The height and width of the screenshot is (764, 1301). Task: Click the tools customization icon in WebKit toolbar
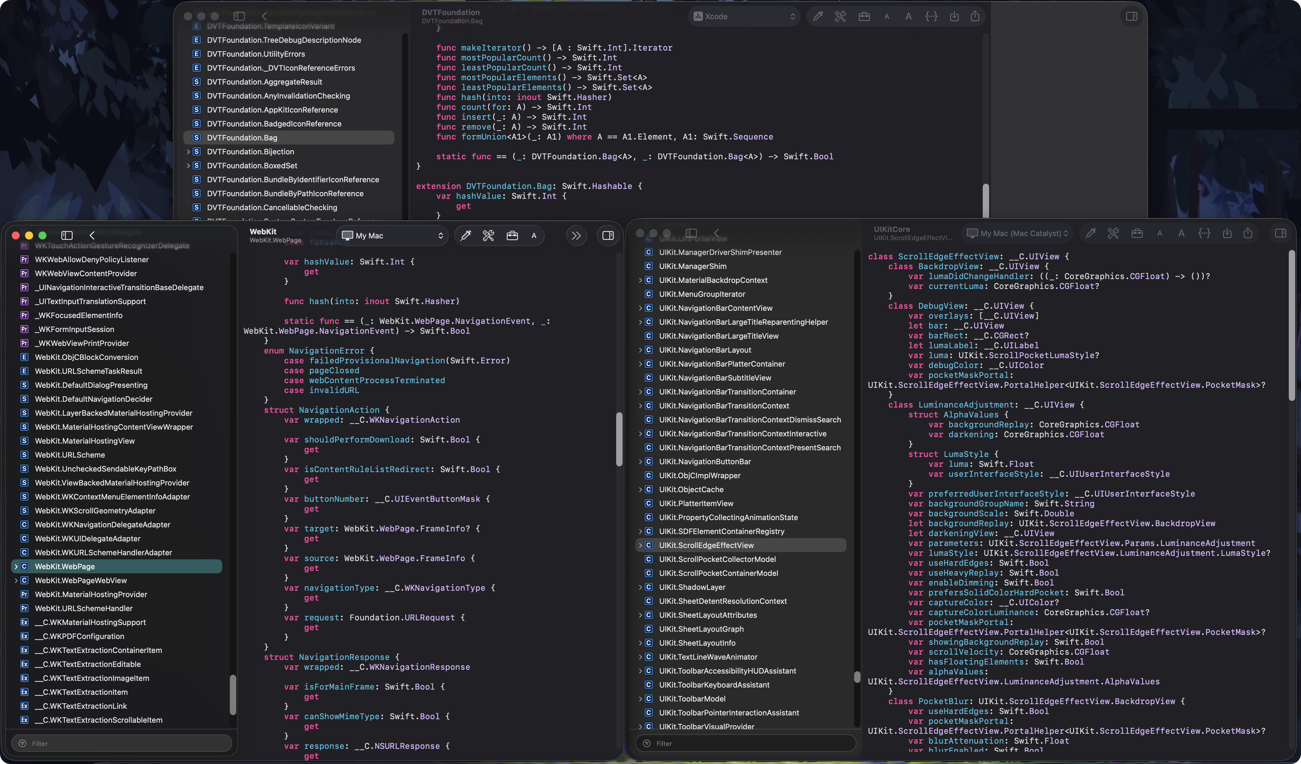tap(488, 235)
